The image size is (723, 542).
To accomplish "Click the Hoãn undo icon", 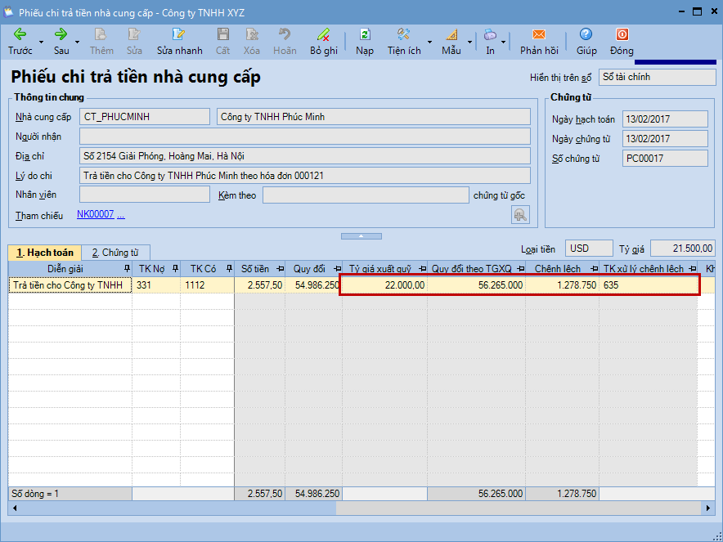I will (x=285, y=42).
